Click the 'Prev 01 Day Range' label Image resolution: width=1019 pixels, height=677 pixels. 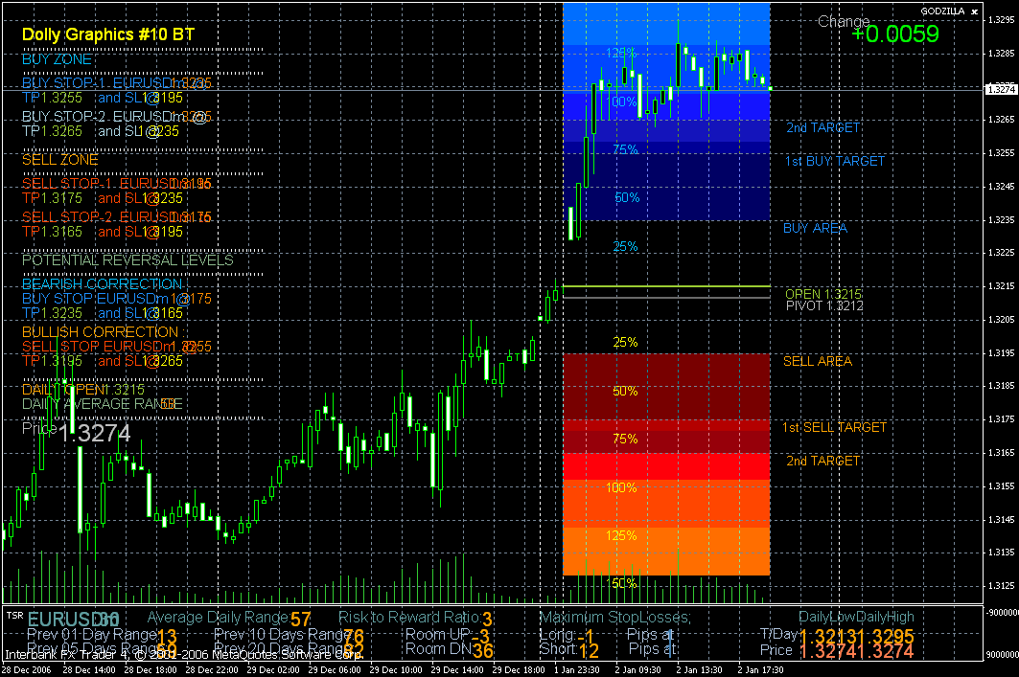(92, 634)
